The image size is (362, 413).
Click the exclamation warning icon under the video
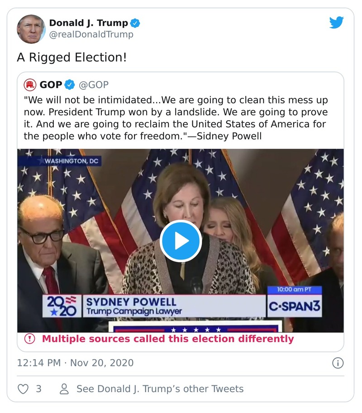click(x=30, y=339)
